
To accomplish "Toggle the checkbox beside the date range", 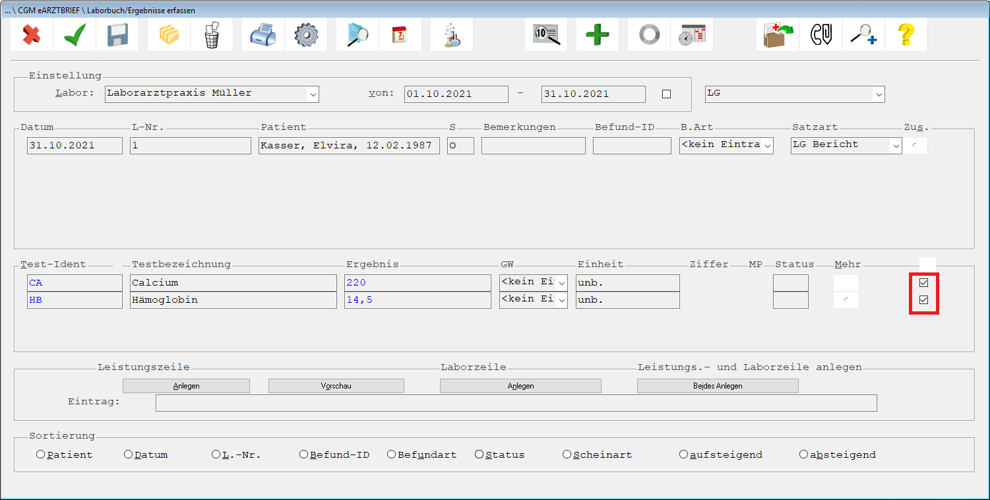I will (666, 94).
